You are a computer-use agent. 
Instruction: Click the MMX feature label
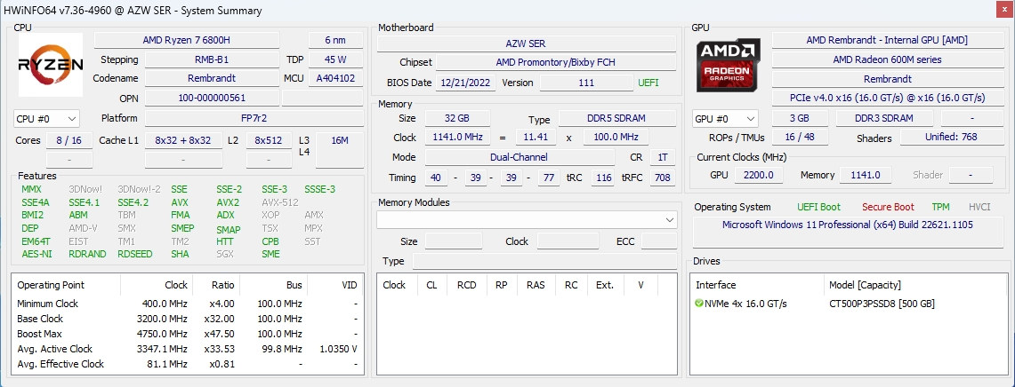click(31, 189)
